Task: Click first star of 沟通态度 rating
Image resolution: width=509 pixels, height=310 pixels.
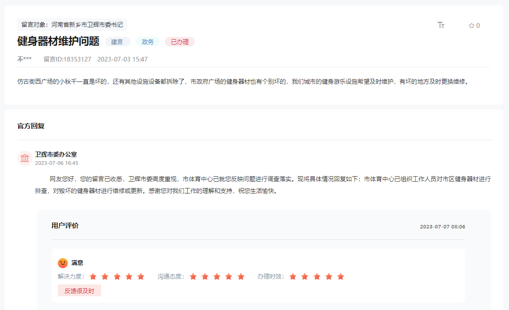Action: (x=193, y=277)
